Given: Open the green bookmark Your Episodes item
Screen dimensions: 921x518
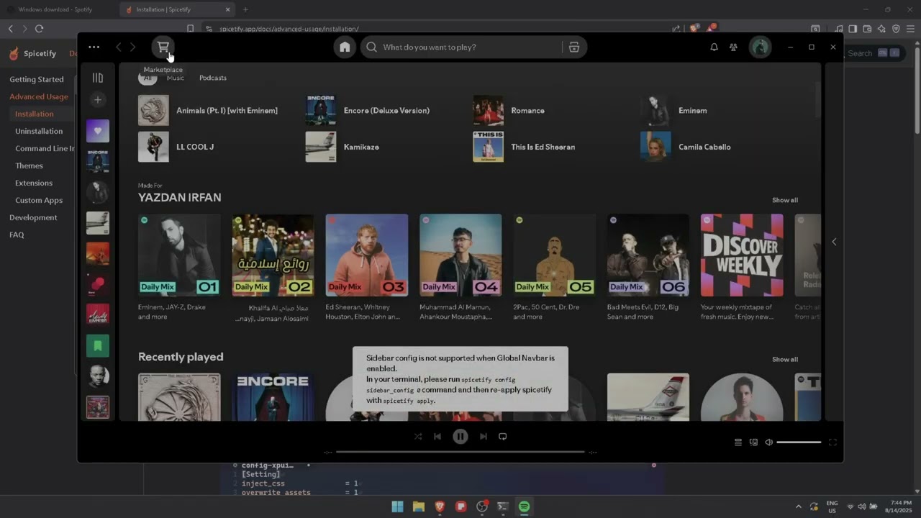Looking at the screenshot, I should (x=98, y=346).
